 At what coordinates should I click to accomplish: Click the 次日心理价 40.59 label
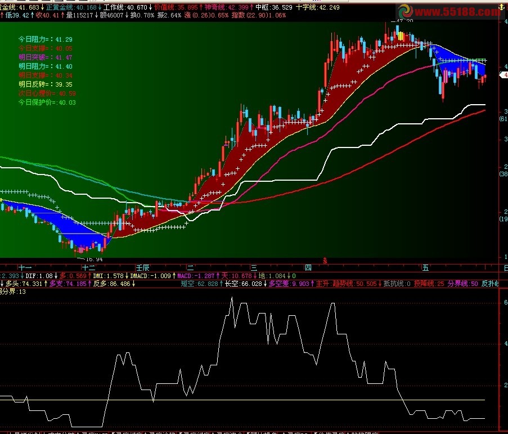tap(47, 93)
